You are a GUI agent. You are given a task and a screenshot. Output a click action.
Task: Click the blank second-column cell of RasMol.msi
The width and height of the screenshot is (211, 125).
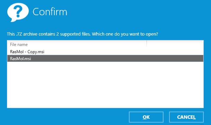click(175, 58)
